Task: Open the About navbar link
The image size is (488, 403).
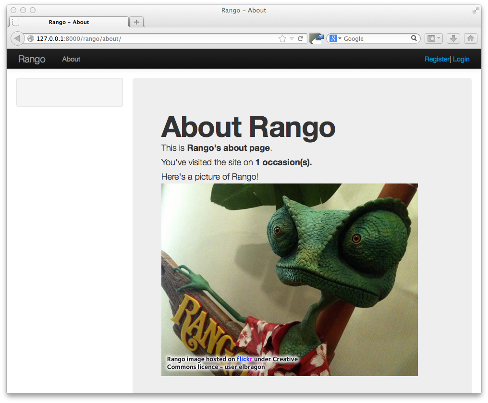Action: (x=71, y=59)
